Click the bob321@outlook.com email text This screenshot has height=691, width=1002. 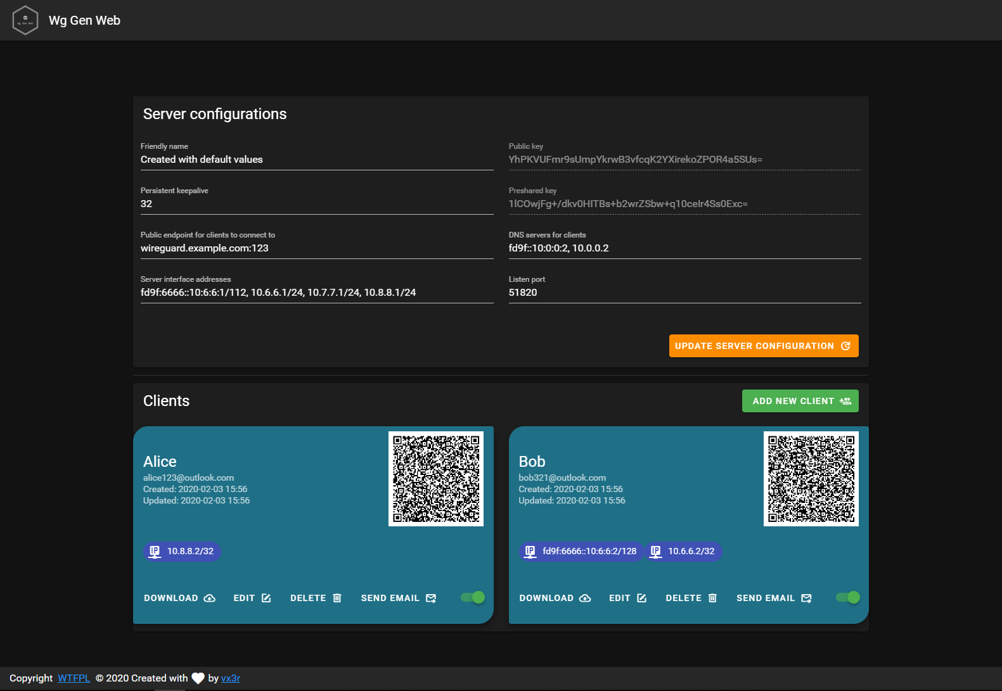(562, 478)
